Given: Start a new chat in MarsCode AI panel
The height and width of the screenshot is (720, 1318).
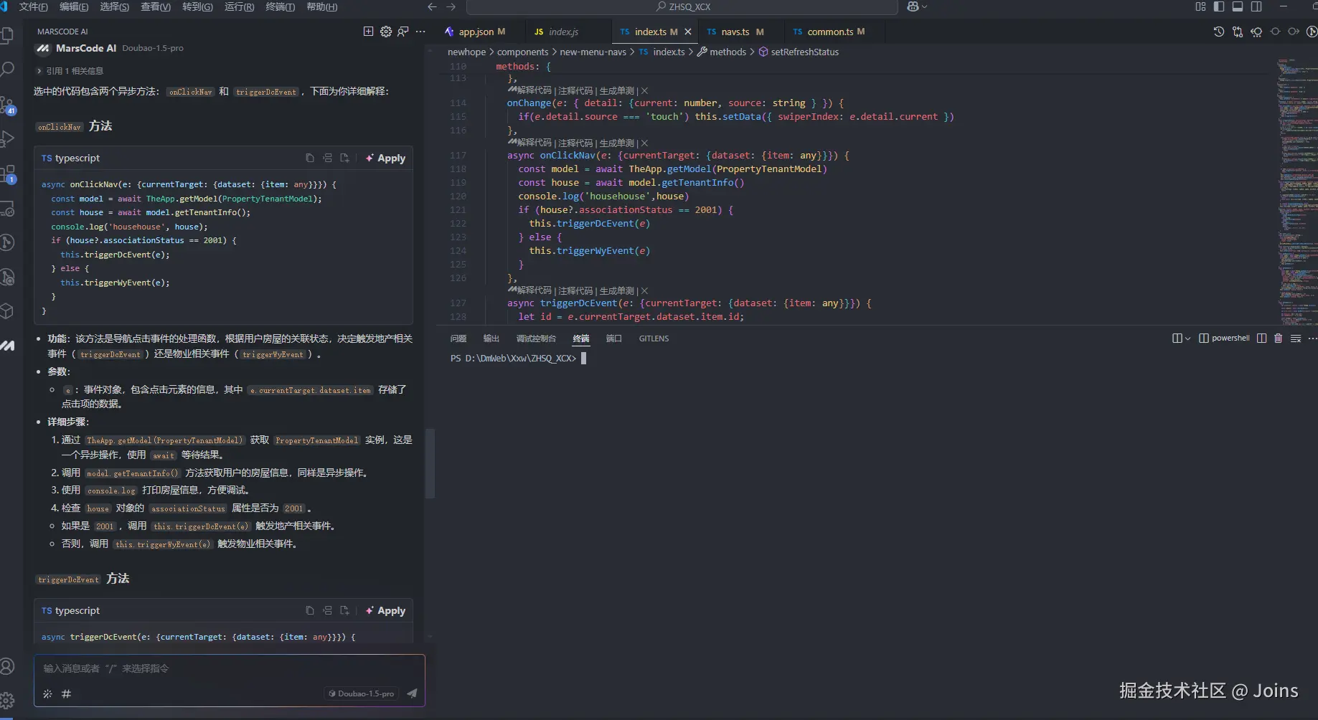Looking at the screenshot, I should coord(368,32).
